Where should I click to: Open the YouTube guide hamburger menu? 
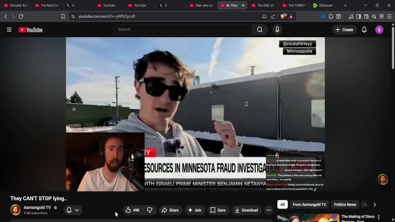point(9,30)
